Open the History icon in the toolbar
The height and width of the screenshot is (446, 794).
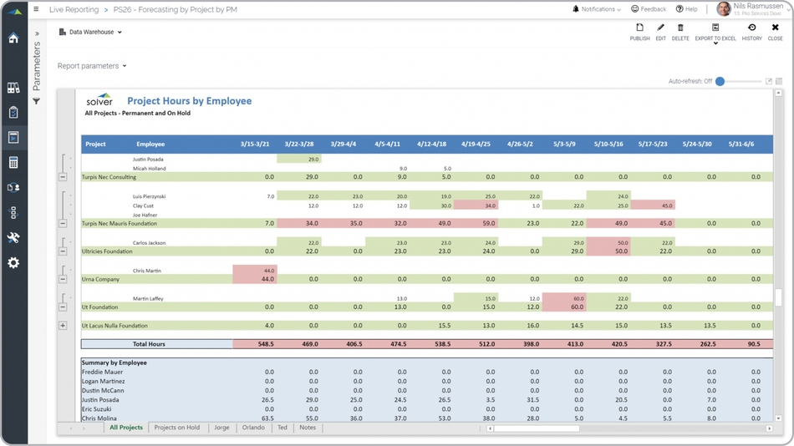tap(751, 28)
